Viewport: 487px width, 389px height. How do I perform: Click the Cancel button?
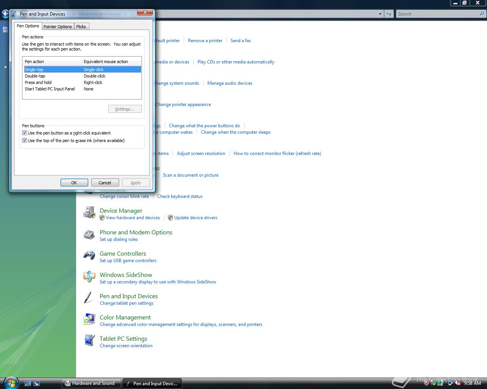105,183
